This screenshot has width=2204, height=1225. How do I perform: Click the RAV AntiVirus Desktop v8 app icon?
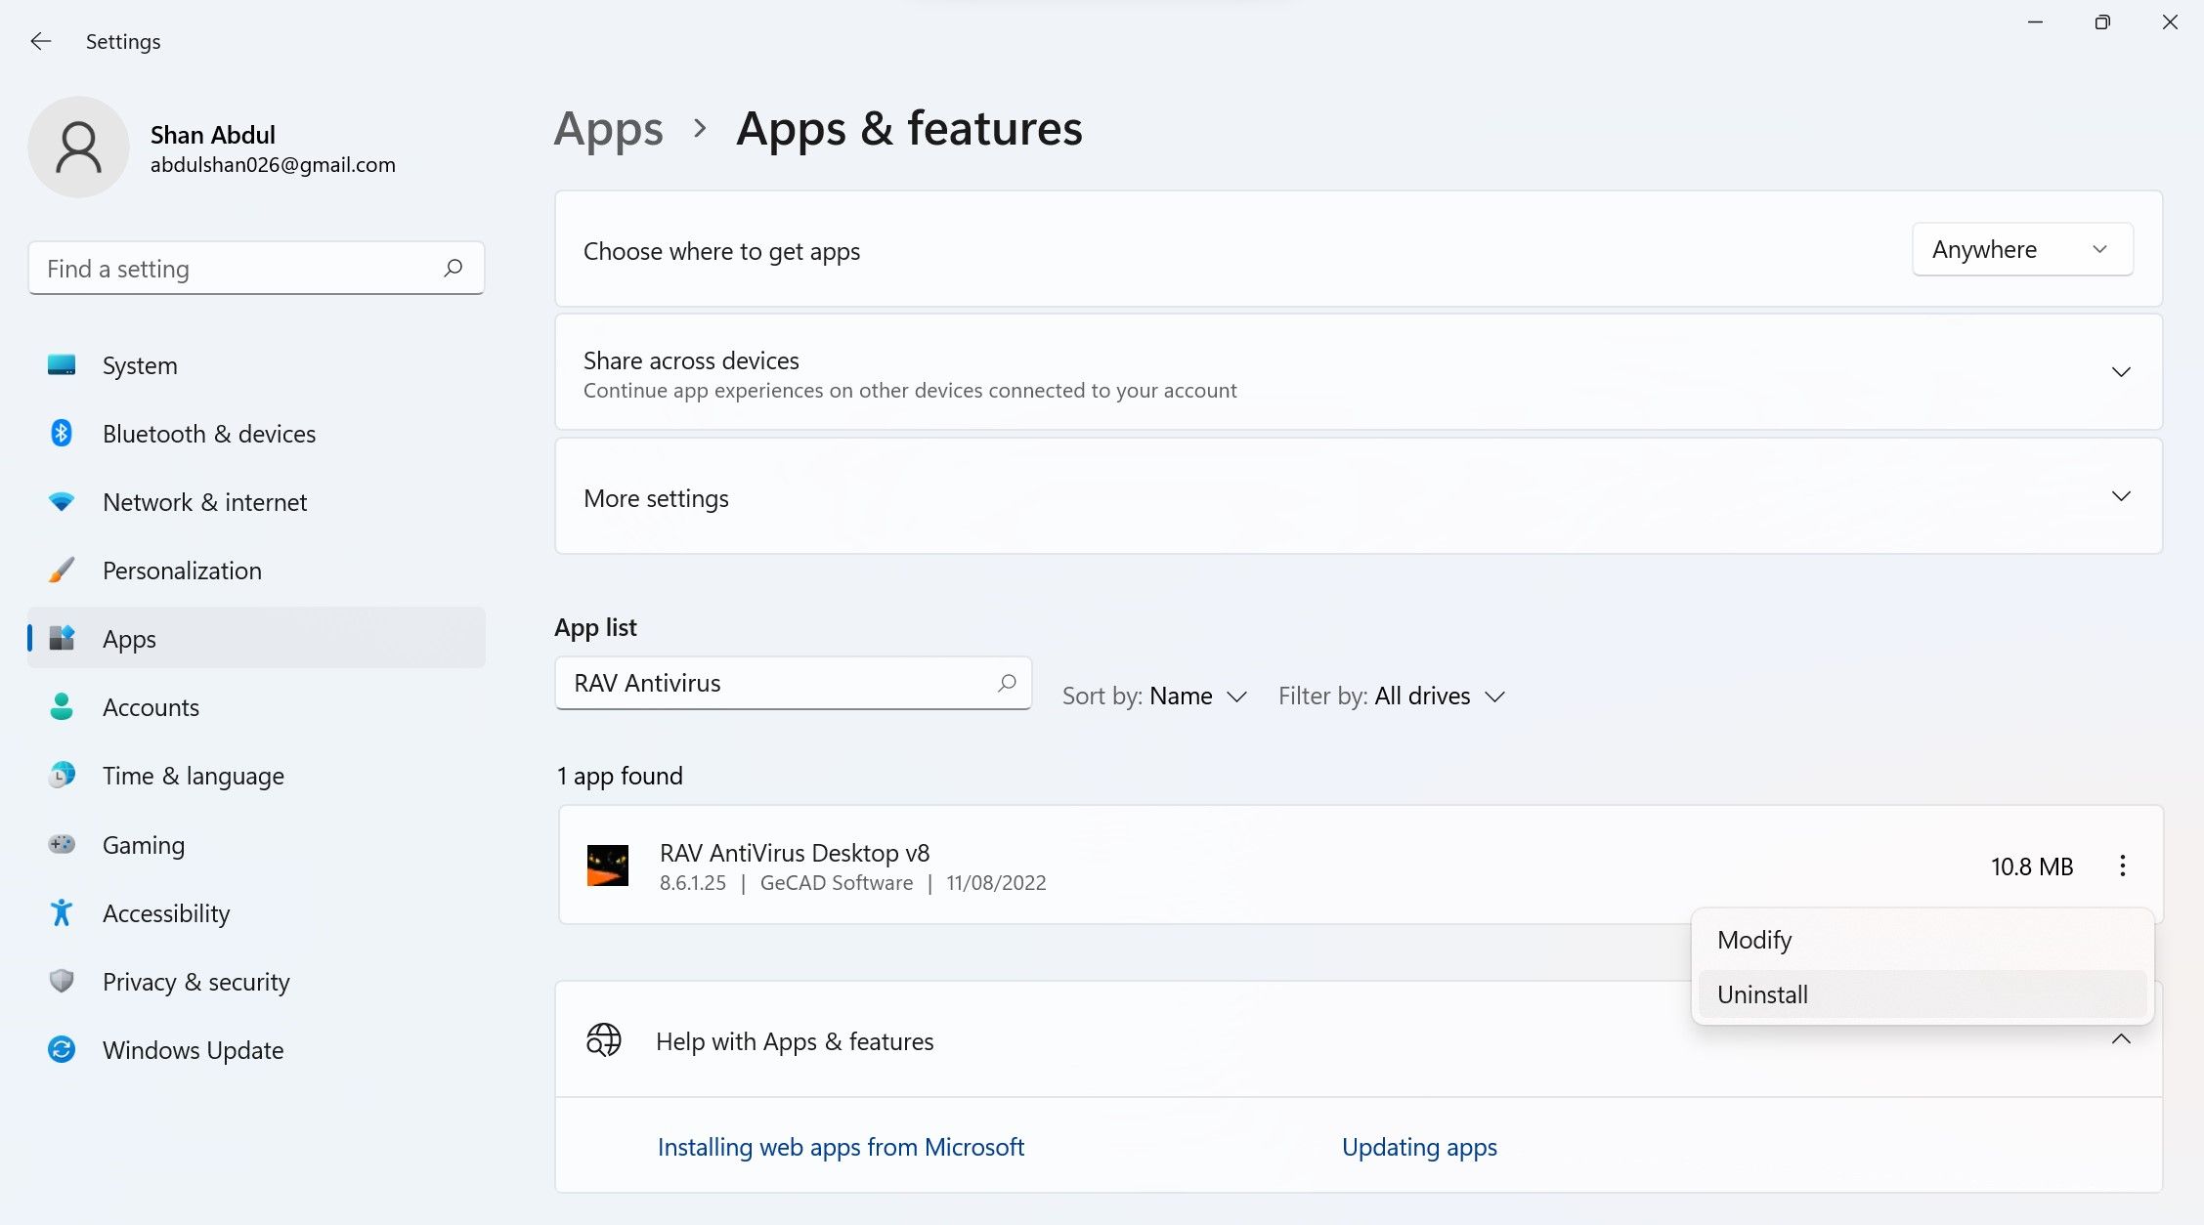606,865
